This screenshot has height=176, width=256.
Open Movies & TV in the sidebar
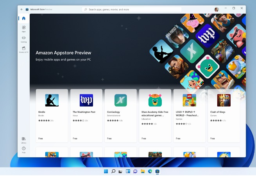(24, 50)
